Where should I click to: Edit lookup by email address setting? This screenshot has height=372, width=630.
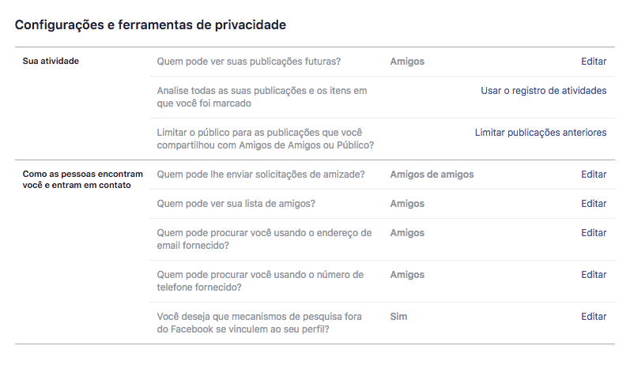pyautogui.click(x=594, y=233)
